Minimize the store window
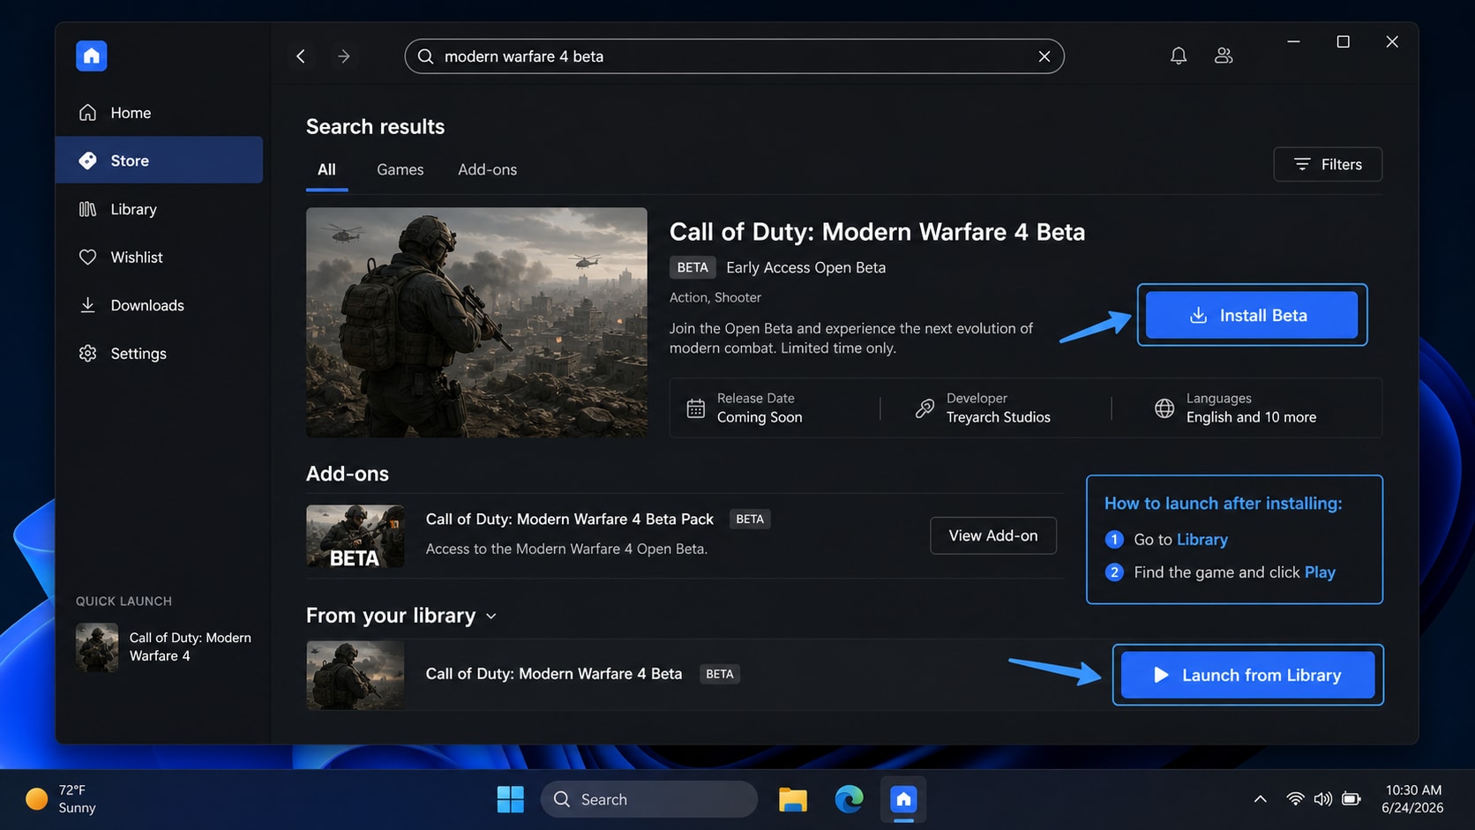The width and height of the screenshot is (1475, 830). tap(1293, 41)
